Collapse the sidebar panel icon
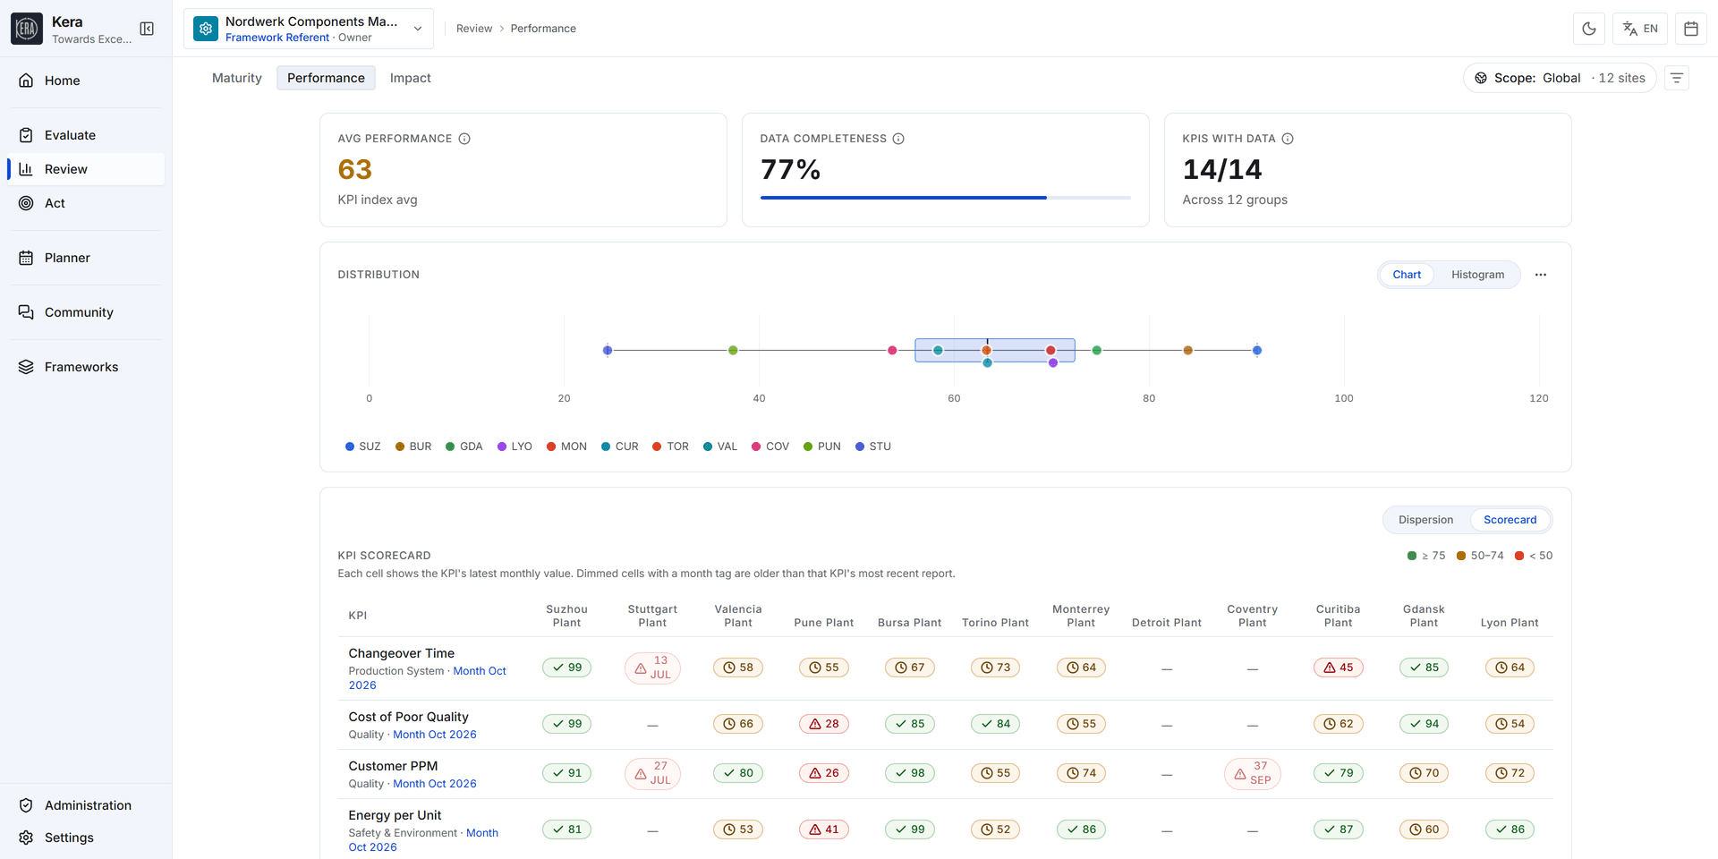 (x=147, y=29)
